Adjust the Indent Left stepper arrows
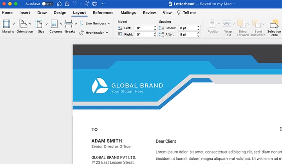The height and width of the screenshot is (164, 282). coord(155,28)
